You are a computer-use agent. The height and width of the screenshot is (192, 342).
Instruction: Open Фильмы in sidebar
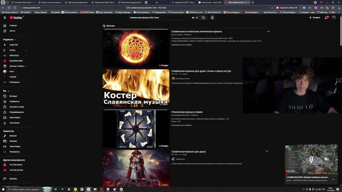pos(13,141)
